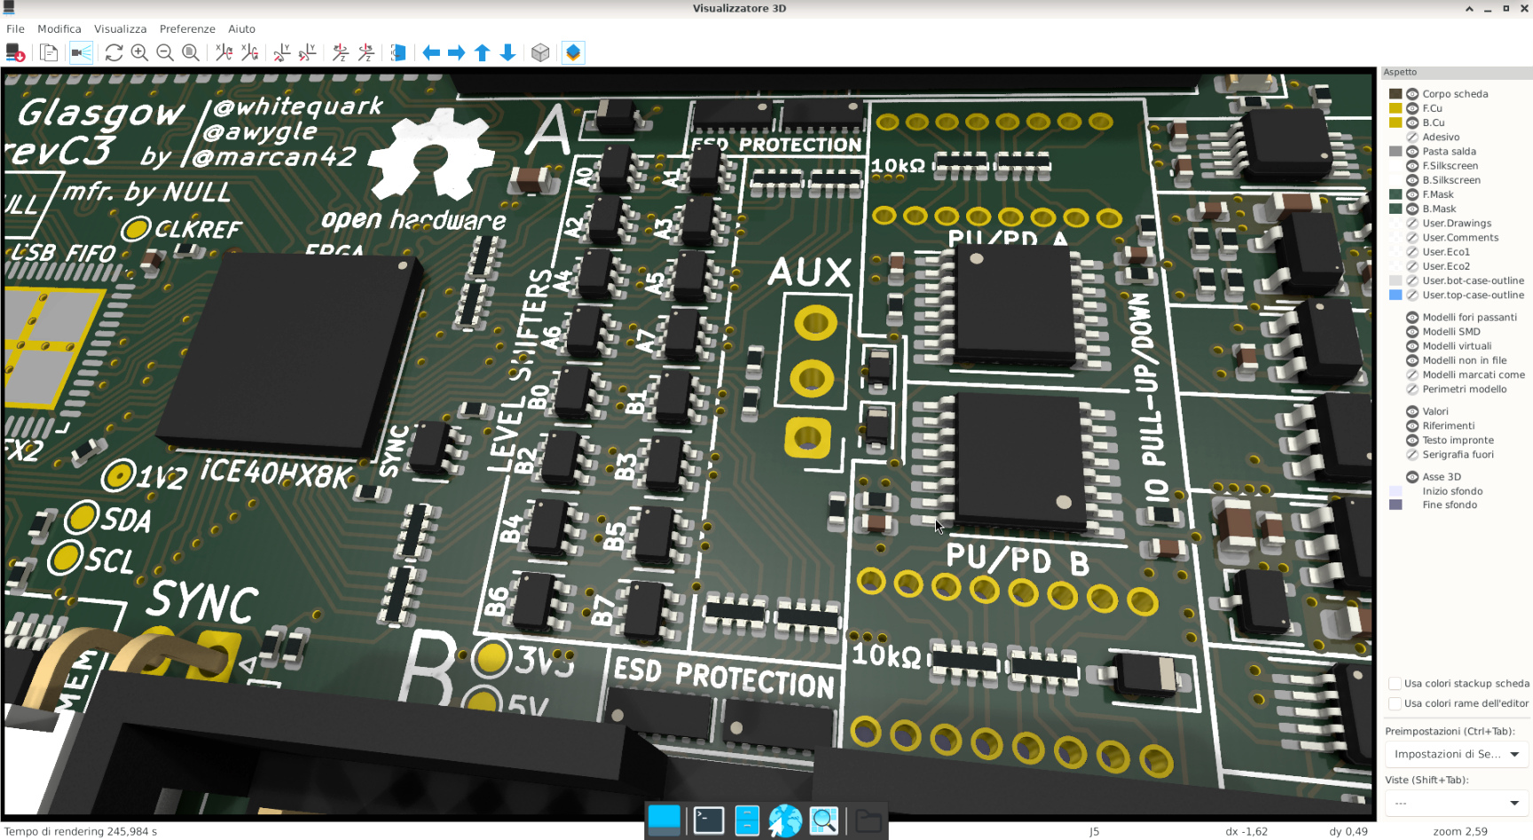The image size is (1533, 840).
Task: Hide the Riferimenti reference designators
Action: [x=1412, y=426]
